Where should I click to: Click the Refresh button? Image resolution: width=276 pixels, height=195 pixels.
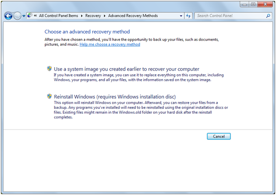click(188, 16)
